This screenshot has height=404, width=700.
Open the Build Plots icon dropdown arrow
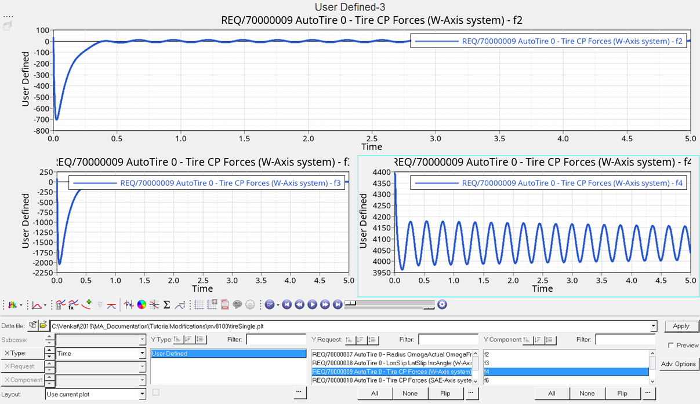coord(21,305)
